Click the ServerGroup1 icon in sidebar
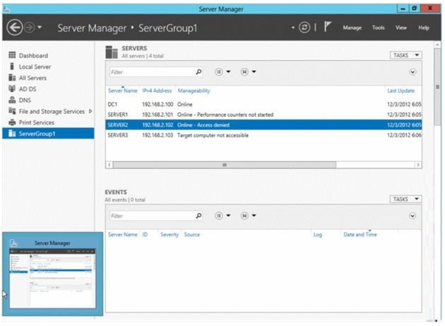 (x=12, y=133)
